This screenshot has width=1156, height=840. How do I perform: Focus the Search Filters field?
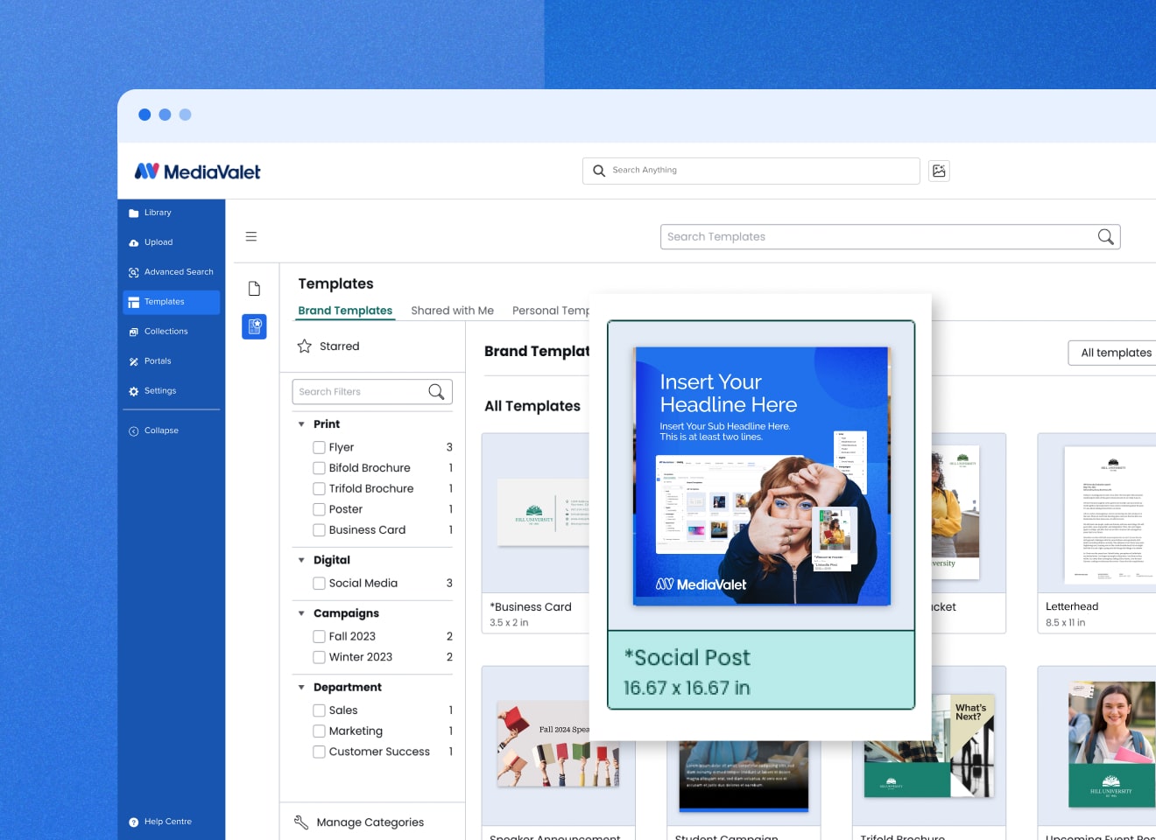point(372,391)
